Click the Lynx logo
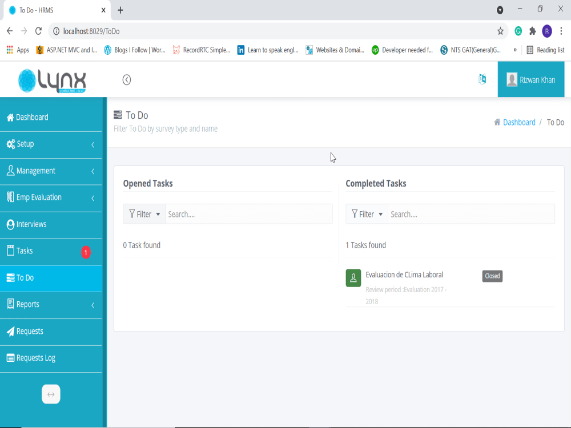Screen dimensions: 571x428 pos(52,80)
